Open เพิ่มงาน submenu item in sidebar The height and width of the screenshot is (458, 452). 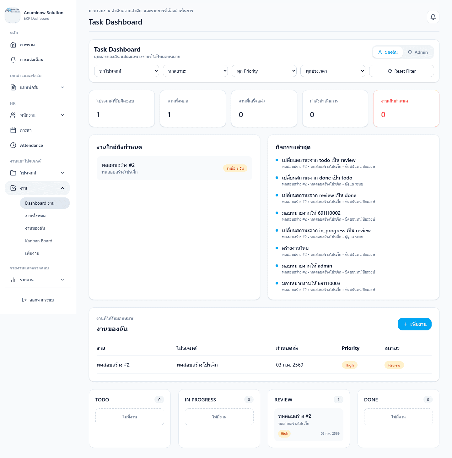[45, 253]
